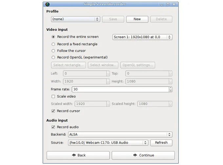223x165 pixels.
Task: Click the Frame rate stepper arrows
Action: (171, 89)
